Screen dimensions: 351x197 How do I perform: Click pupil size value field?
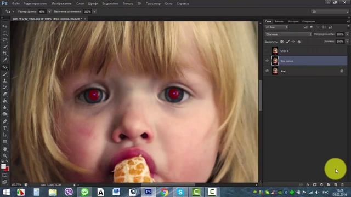(43, 11)
